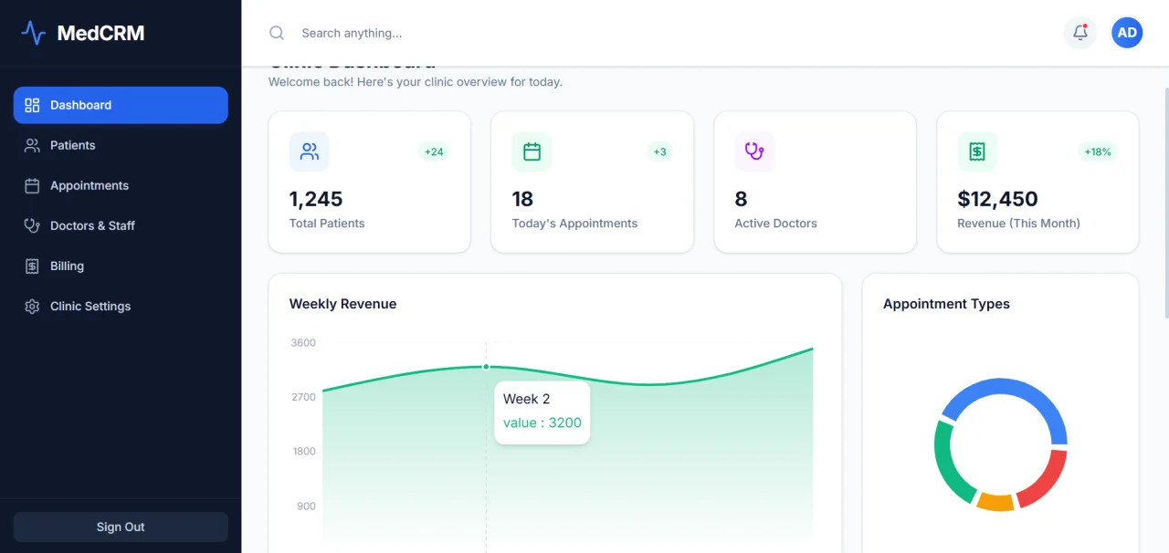Screen dimensions: 1169x553
Task: Click the 1800 axis label
Action: click(303, 452)
